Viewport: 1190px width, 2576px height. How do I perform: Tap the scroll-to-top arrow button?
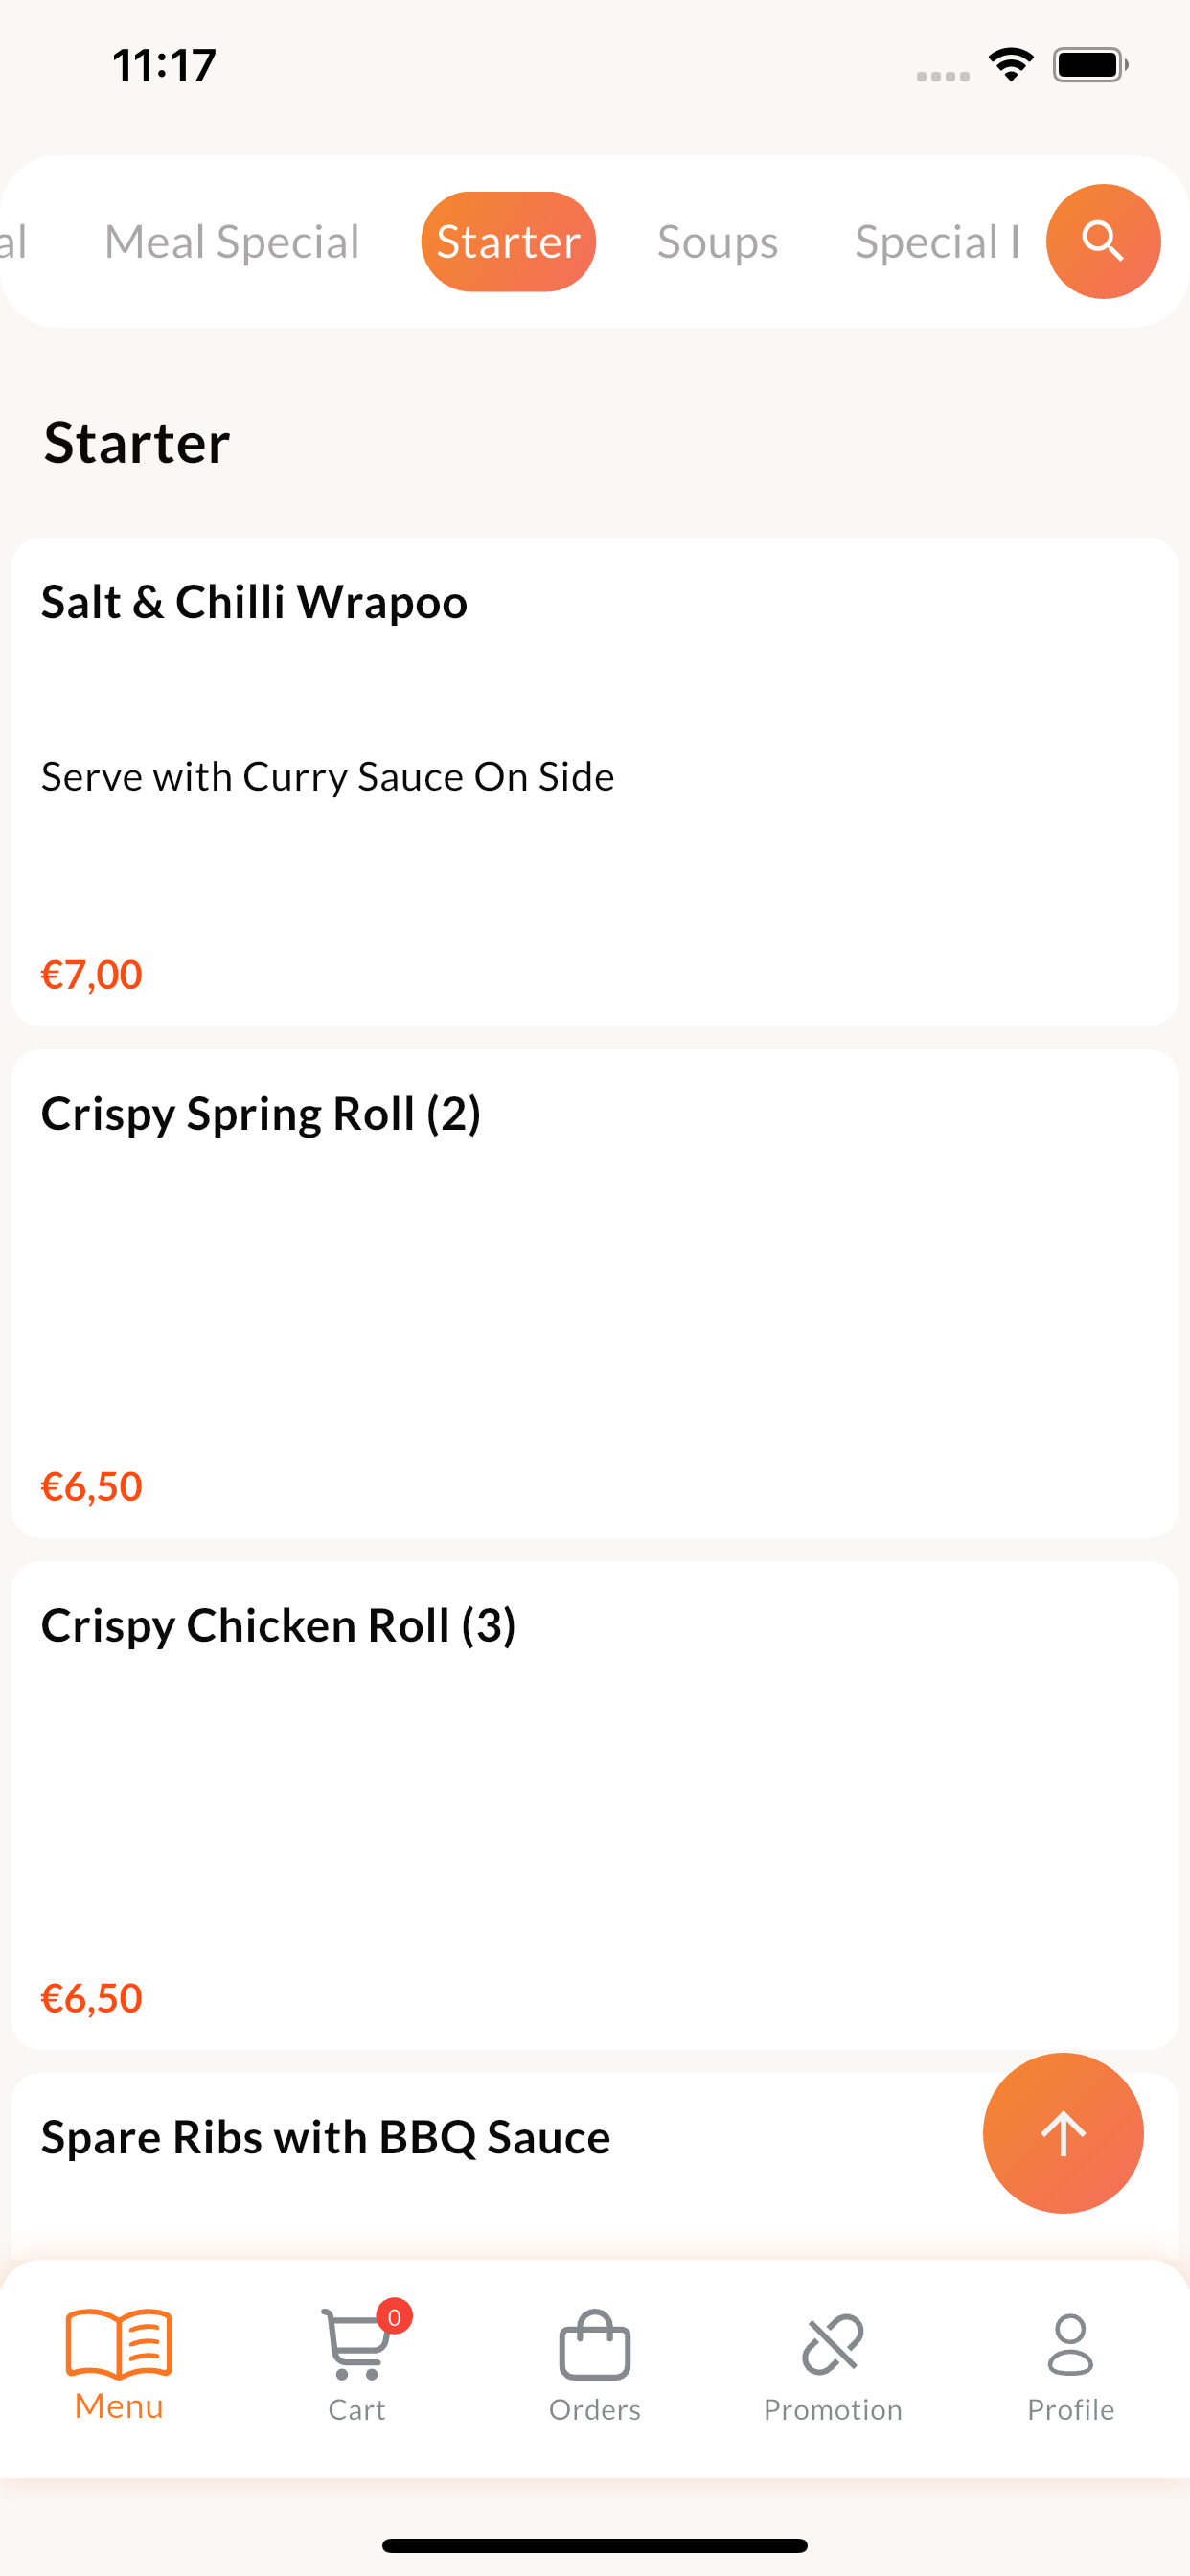tap(1063, 2133)
